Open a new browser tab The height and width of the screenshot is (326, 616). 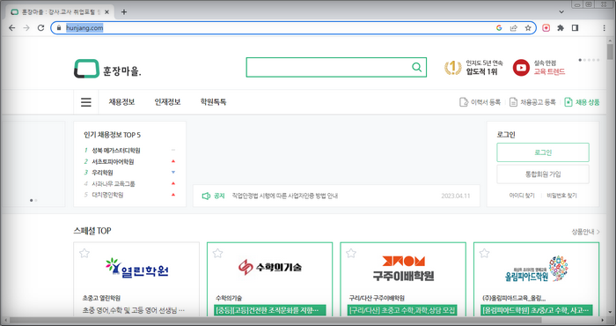click(x=124, y=11)
